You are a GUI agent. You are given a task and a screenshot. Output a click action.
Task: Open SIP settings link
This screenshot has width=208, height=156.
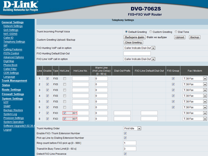tap(5, 46)
